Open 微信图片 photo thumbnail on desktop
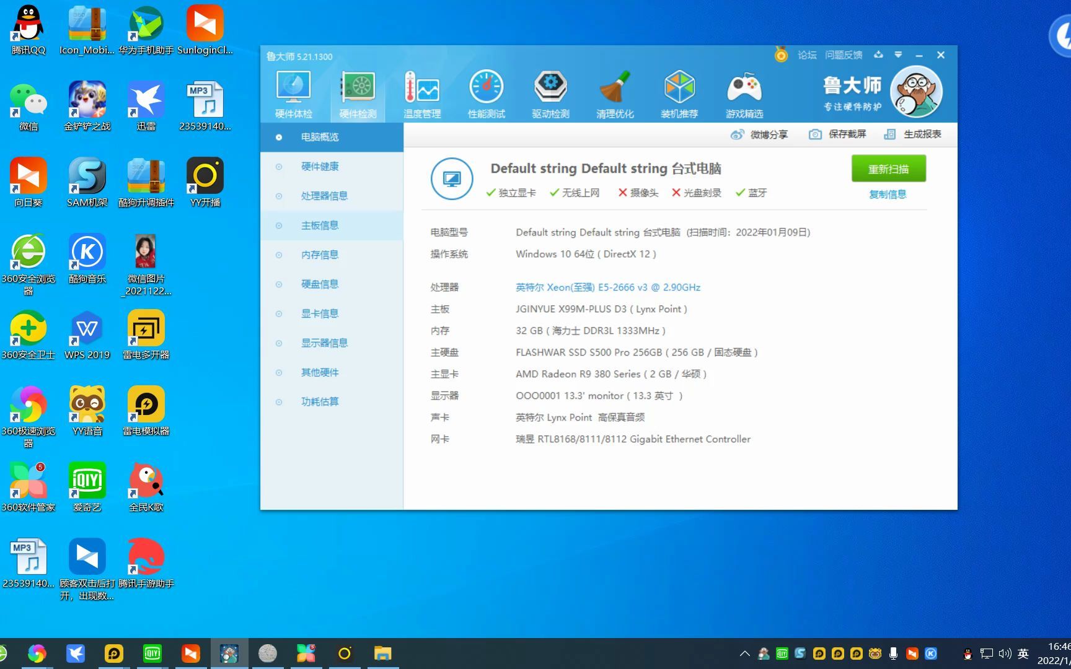This screenshot has width=1071, height=669. click(x=146, y=265)
